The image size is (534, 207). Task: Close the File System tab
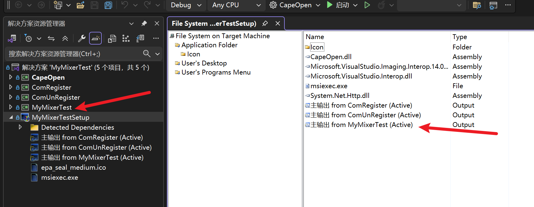[x=278, y=23]
